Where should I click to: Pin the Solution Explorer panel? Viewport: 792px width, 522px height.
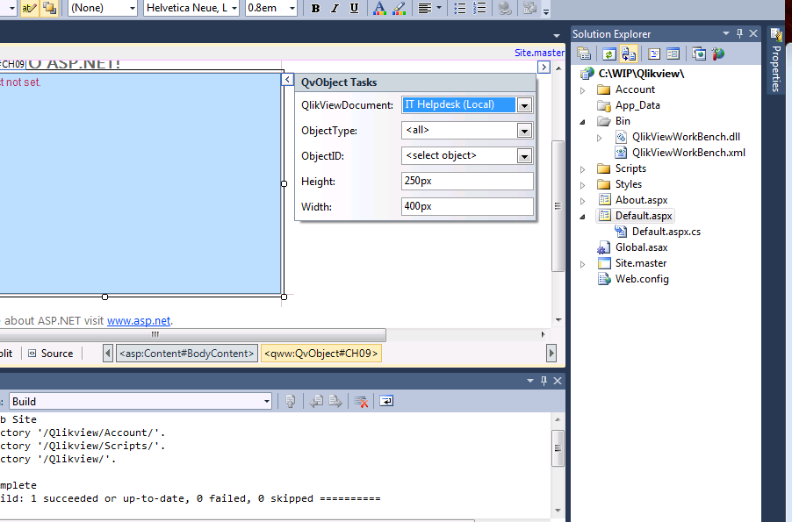[739, 33]
